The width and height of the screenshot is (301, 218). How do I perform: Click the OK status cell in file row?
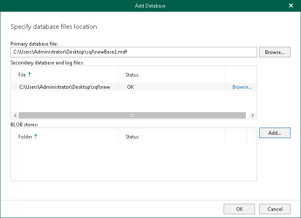130,87
